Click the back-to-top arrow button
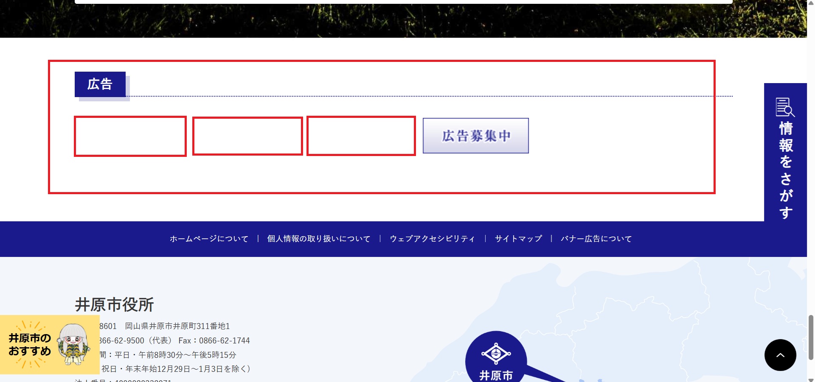The height and width of the screenshot is (382, 815). pyautogui.click(x=780, y=355)
